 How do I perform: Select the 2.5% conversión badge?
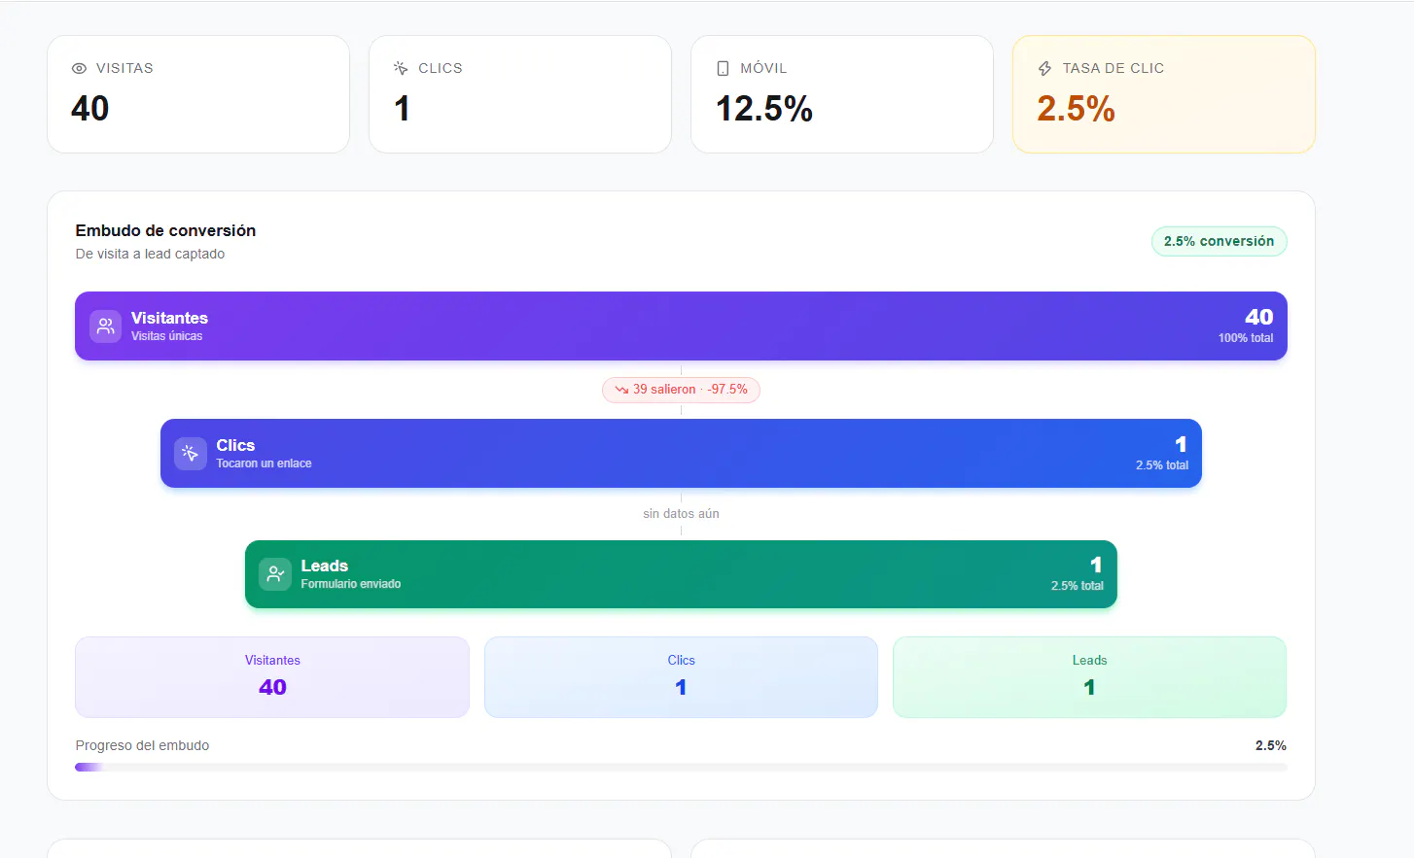pyautogui.click(x=1219, y=242)
